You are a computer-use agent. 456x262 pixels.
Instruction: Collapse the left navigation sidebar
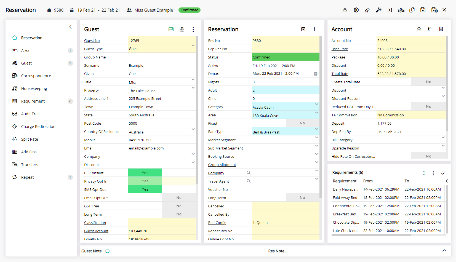(x=70, y=27)
